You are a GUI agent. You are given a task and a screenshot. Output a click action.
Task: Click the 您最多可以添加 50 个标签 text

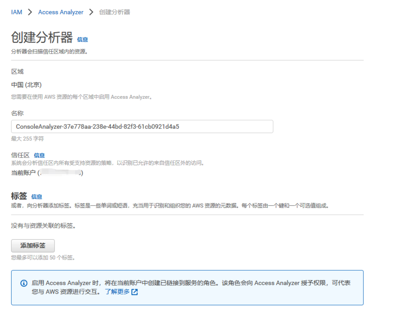(43, 258)
